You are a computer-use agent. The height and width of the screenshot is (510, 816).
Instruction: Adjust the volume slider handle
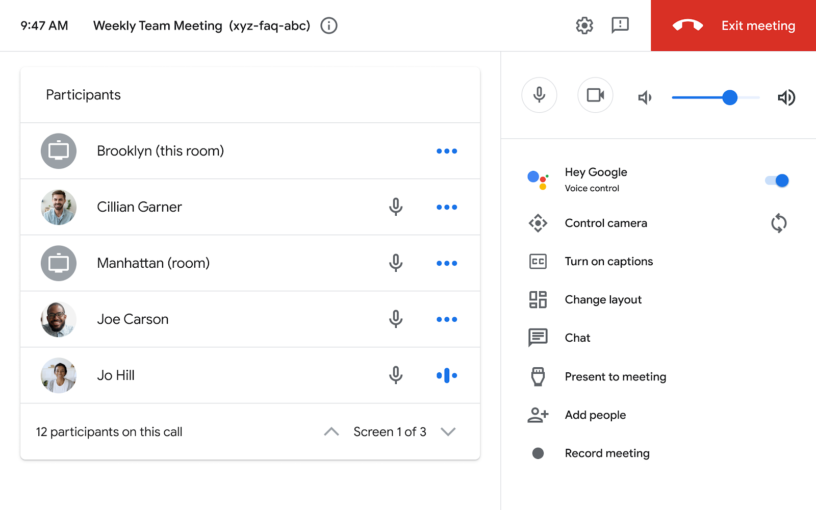pos(730,97)
